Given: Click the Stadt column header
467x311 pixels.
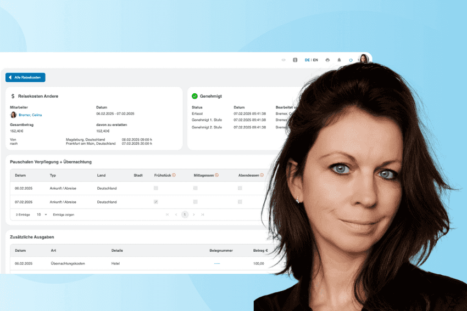Looking at the screenshot, I should [x=138, y=176].
